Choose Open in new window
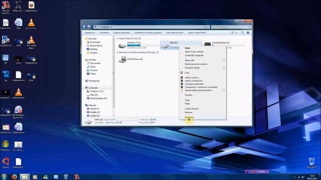The image size is (321, 180). 194,51
